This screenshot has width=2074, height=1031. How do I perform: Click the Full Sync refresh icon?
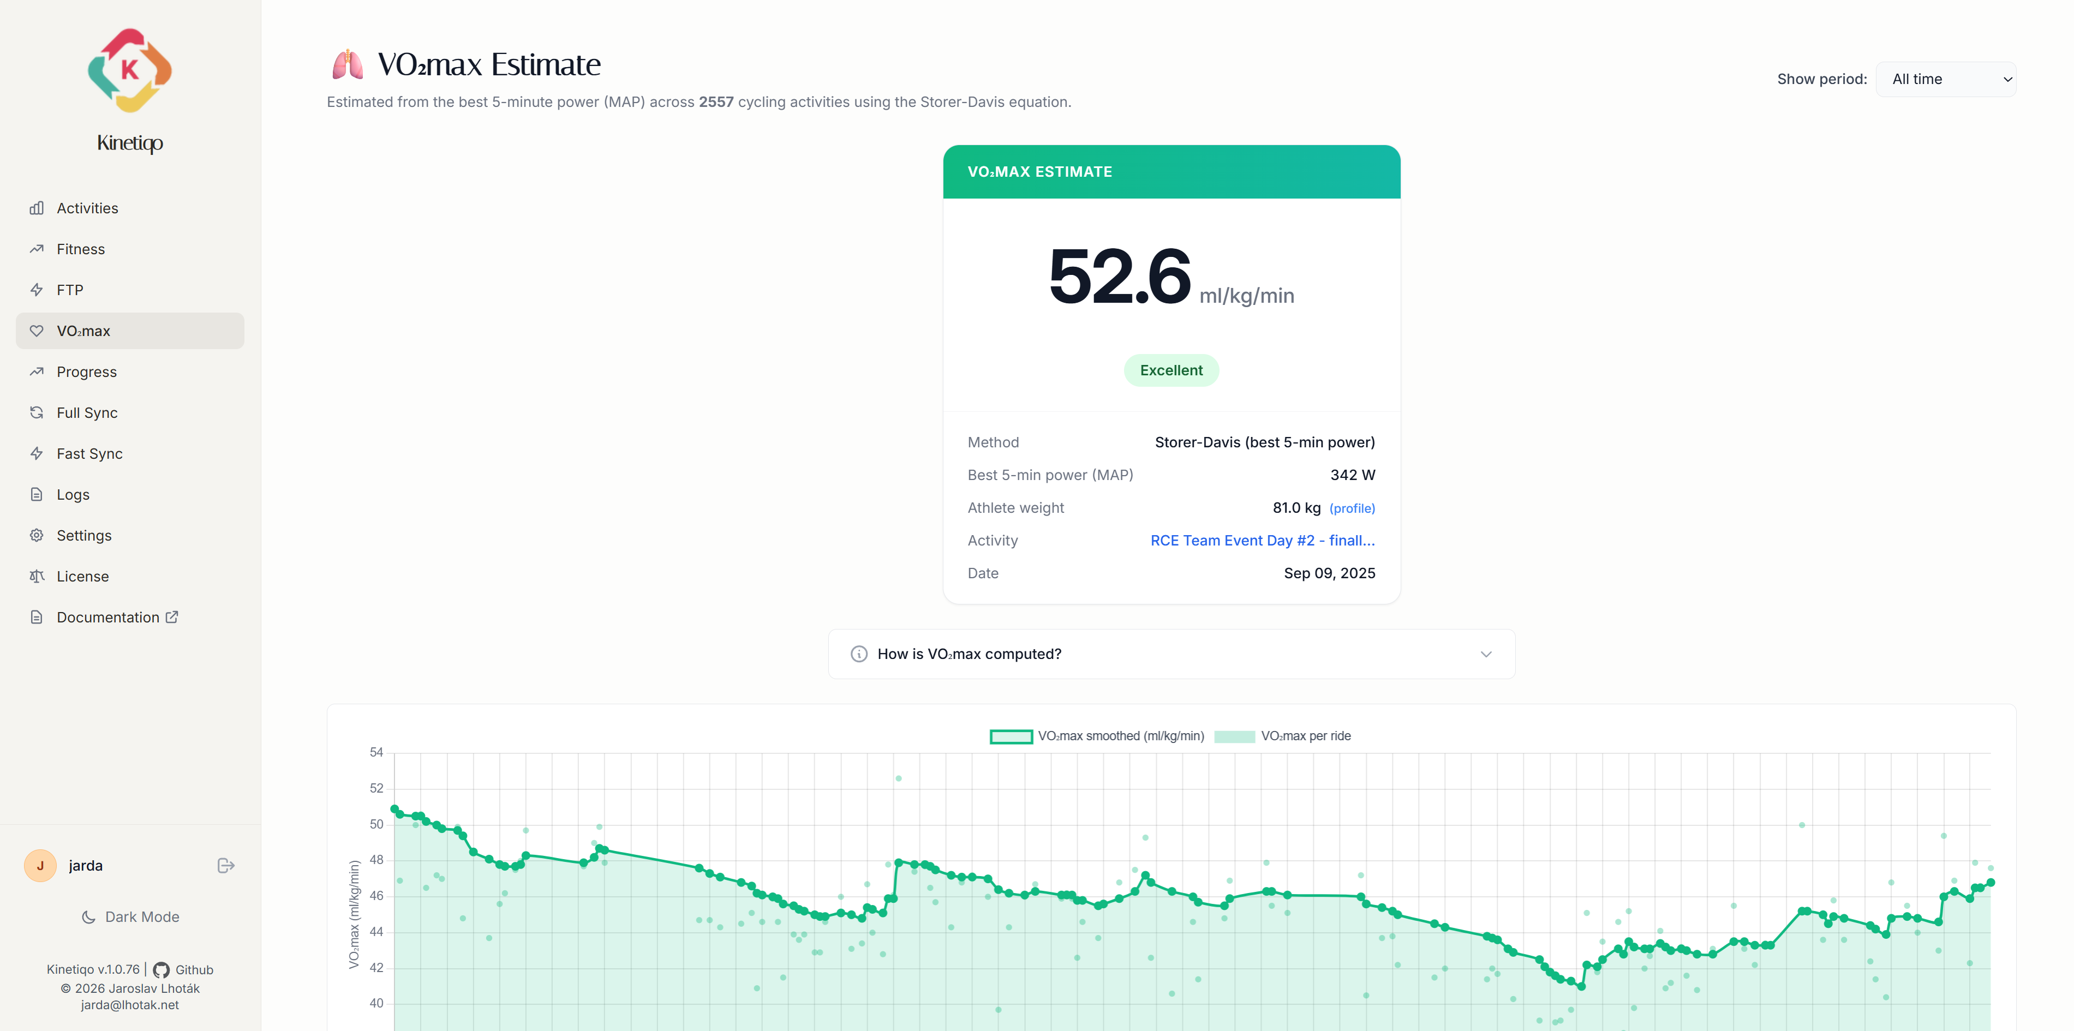(36, 413)
